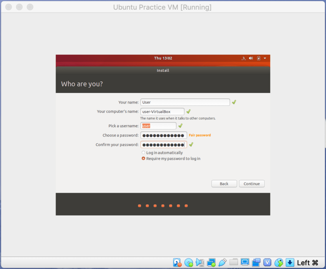Click the 'Pick a username:' label

(123, 126)
